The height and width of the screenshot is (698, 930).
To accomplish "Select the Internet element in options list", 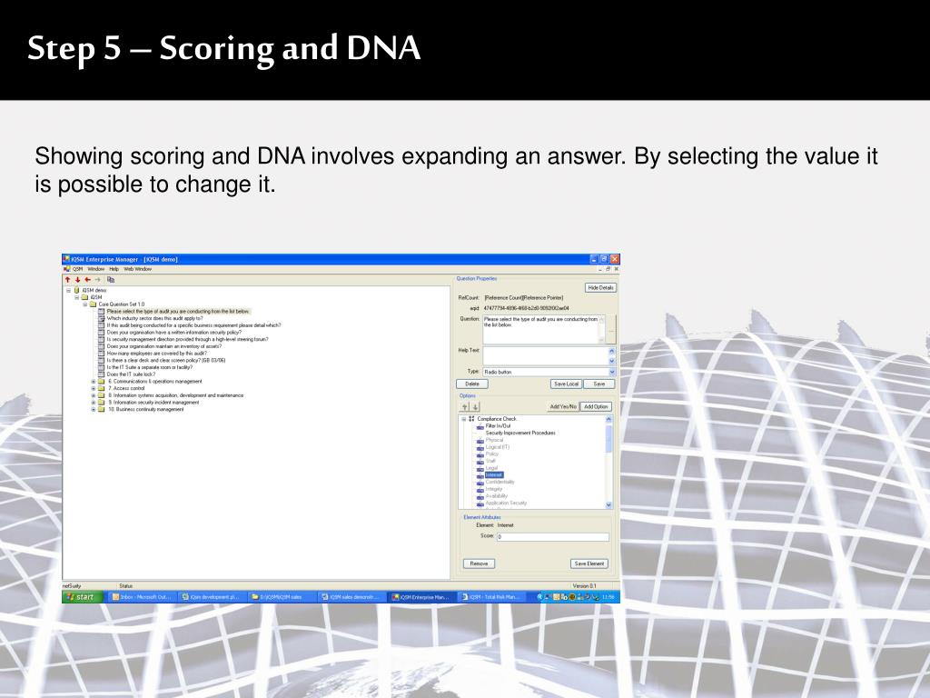I will click(493, 474).
